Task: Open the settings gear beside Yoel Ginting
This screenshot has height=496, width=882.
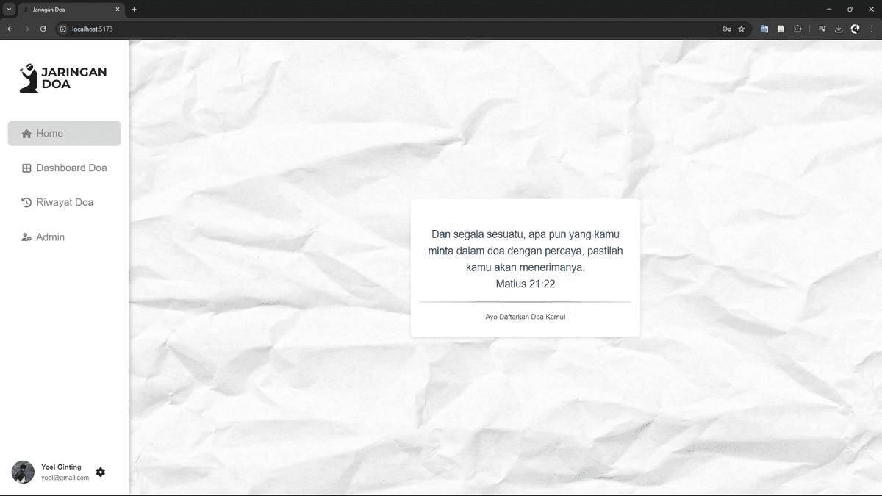Action: [x=101, y=472]
